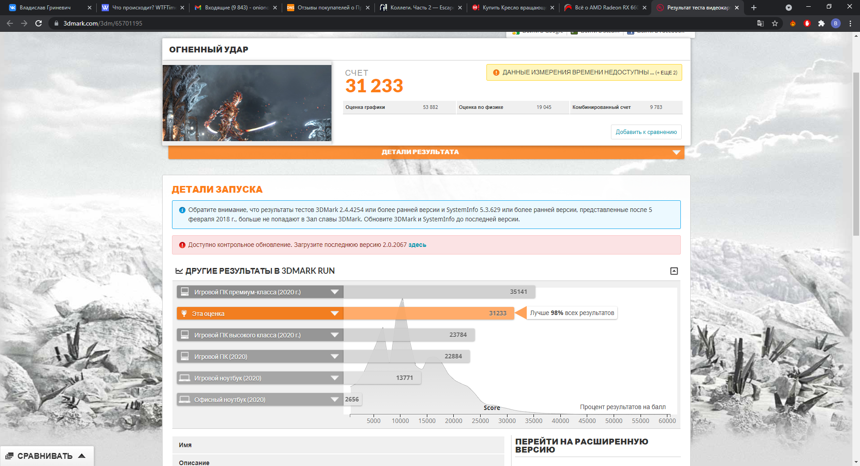Screen dimensions: 860x466
Task: Restore down the Chrome window
Action: coord(829,7)
